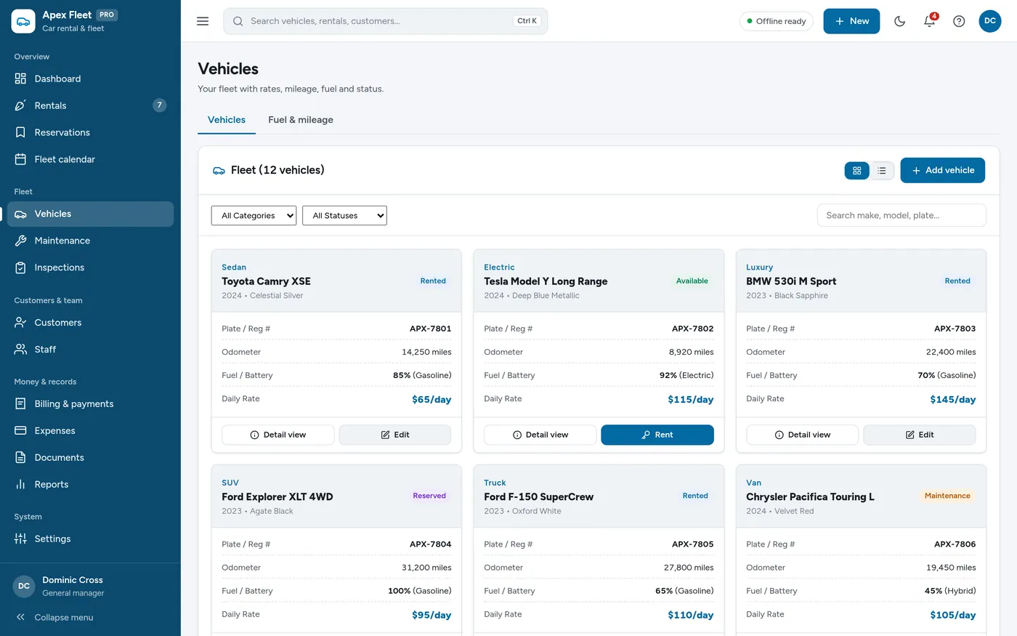Viewport: 1017px width, 636px height.
Task: Open Detail view for Toyota Camry
Action: 277,435
